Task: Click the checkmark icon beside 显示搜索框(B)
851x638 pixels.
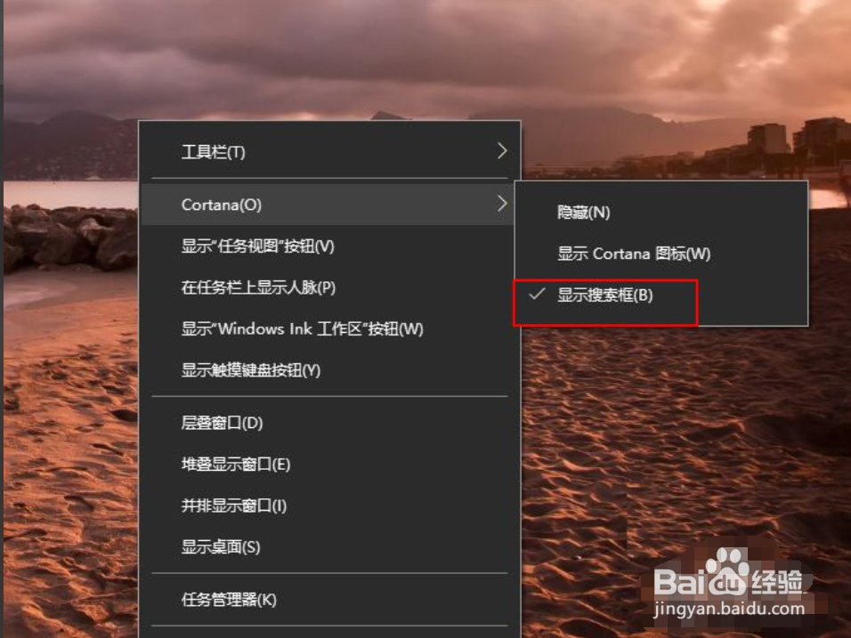Action: [537, 294]
